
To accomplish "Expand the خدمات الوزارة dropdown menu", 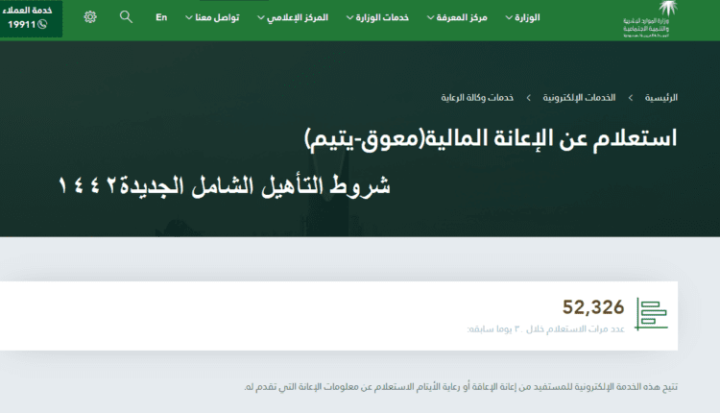I will (x=376, y=17).
